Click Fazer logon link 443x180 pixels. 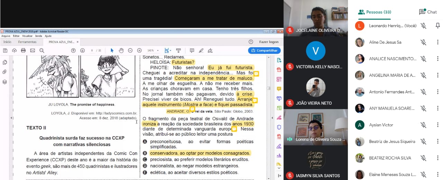tap(269, 42)
